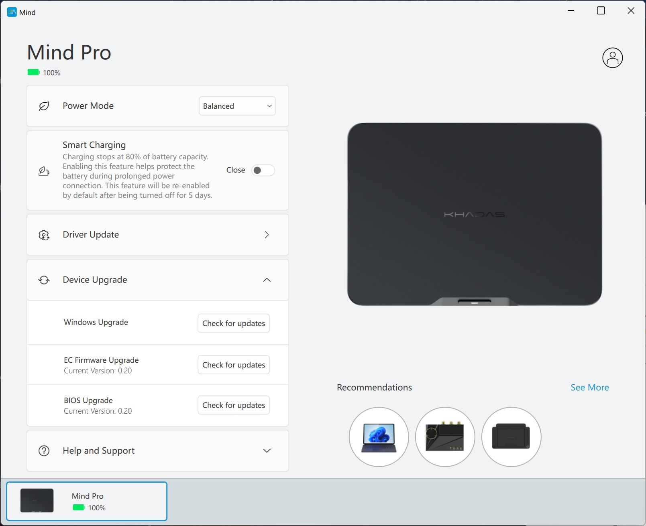Check for updates for EC Firmware
This screenshot has width=646, height=526.
click(233, 365)
